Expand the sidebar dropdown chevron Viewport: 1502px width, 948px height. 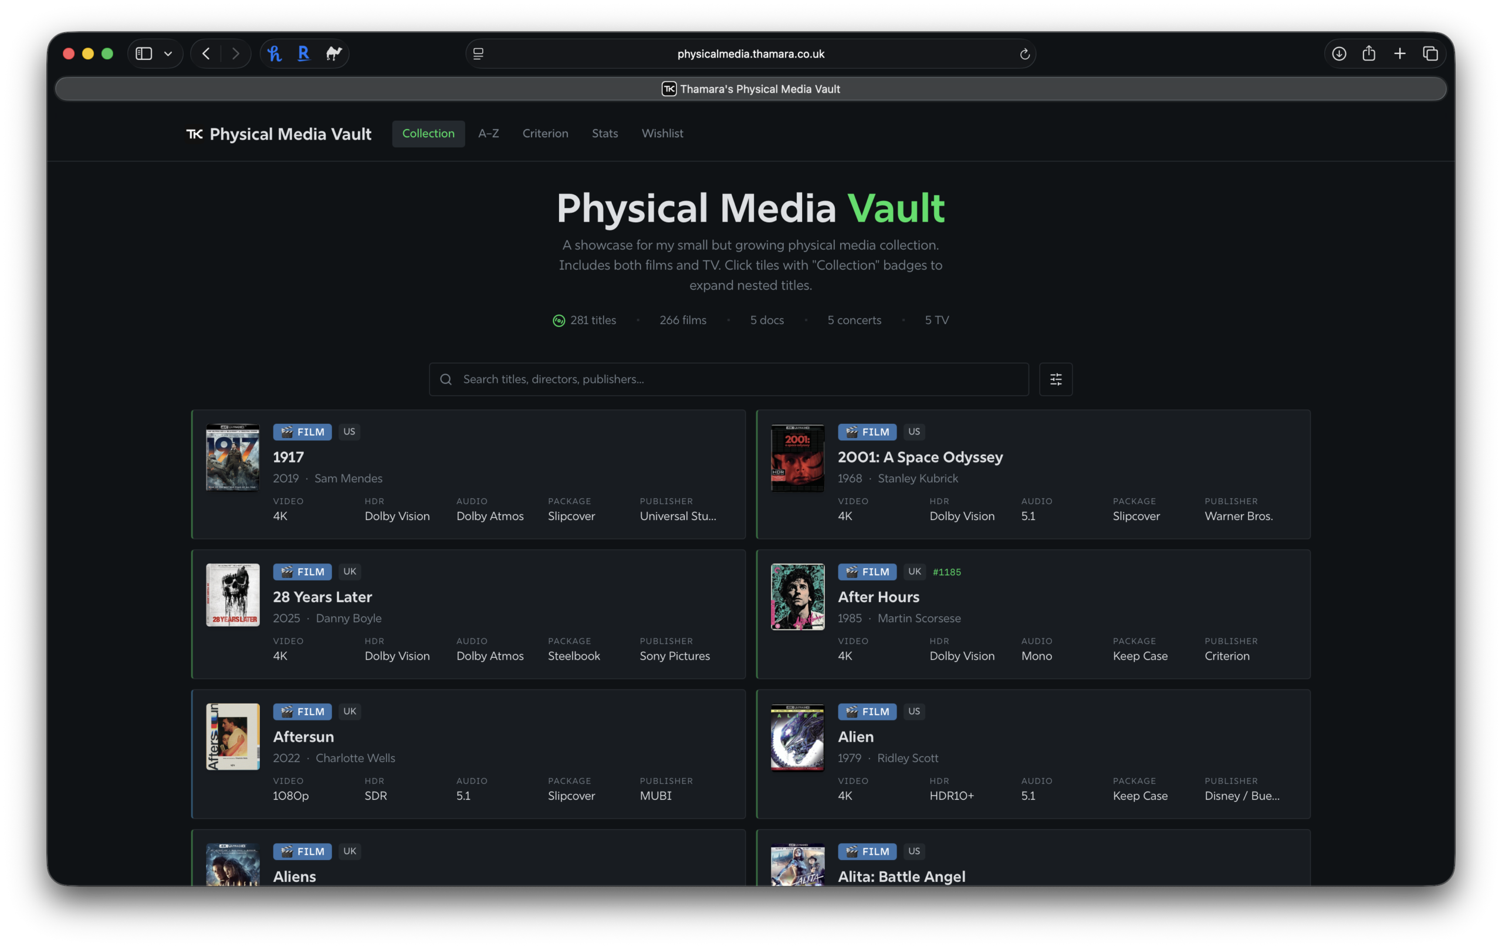click(x=168, y=53)
